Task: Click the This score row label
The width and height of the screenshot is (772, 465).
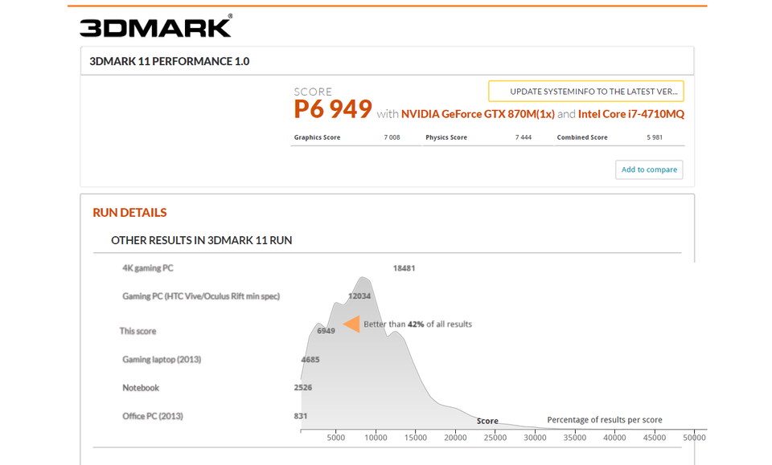Action: coord(138,332)
